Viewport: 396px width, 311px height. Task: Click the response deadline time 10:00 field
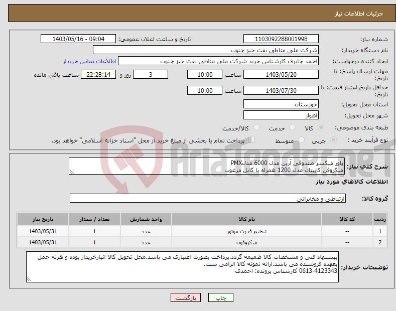pos(205,74)
